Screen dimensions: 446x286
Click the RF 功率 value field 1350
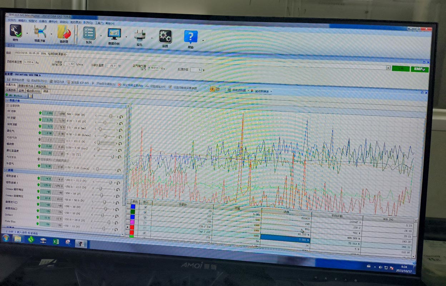point(48,113)
